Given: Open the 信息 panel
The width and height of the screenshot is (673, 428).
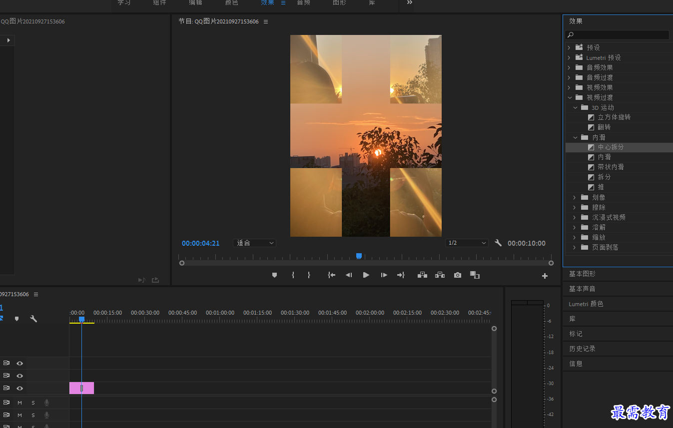Looking at the screenshot, I should click(576, 364).
